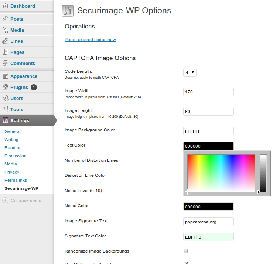Image resolution: width=280 pixels, height=264 pixels.
Task: Click the Posts pushpin icon
Action: click(6, 18)
